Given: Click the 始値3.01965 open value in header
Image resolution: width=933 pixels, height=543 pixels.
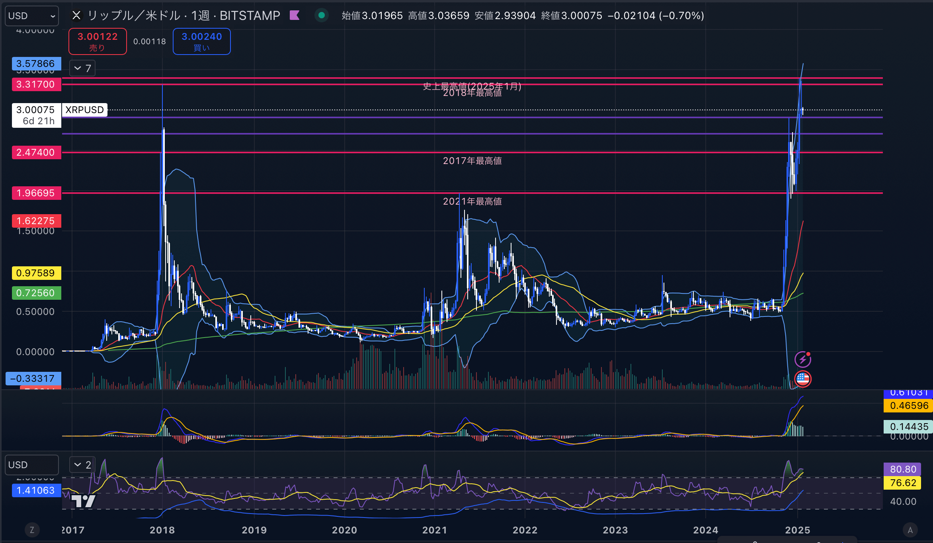Looking at the screenshot, I should (x=372, y=16).
